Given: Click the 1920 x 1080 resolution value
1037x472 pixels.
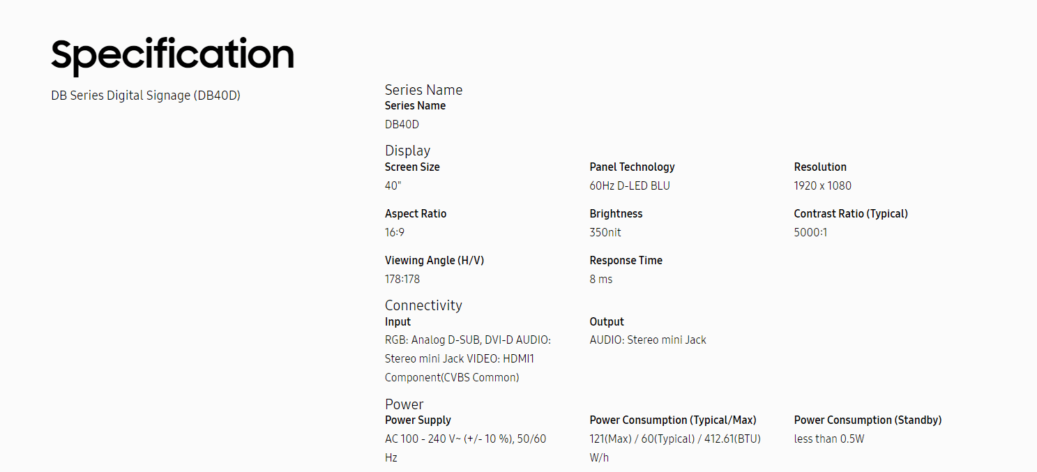Looking at the screenshot, I should (x=822, y=186).
